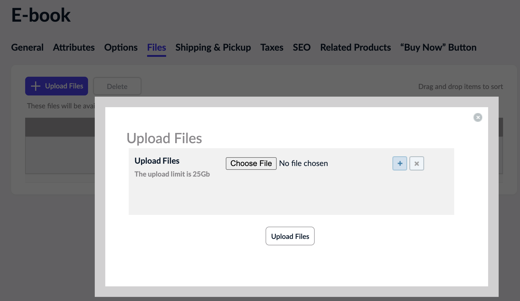The image size is (520, 301).
Task: Click the E-book page title
Action: 41,15
